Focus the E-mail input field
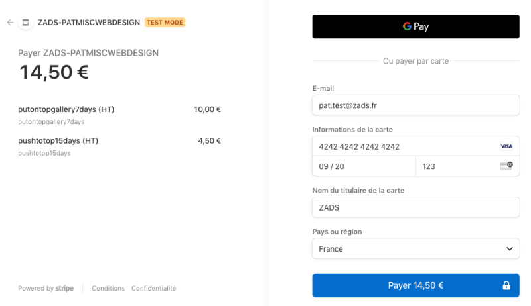 tap(416, 105)
